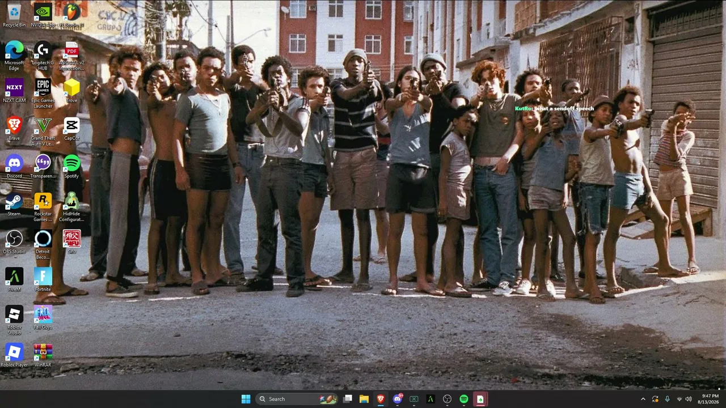
Task: Switch to FiveM in the taskbar
Action: (430, 399)
